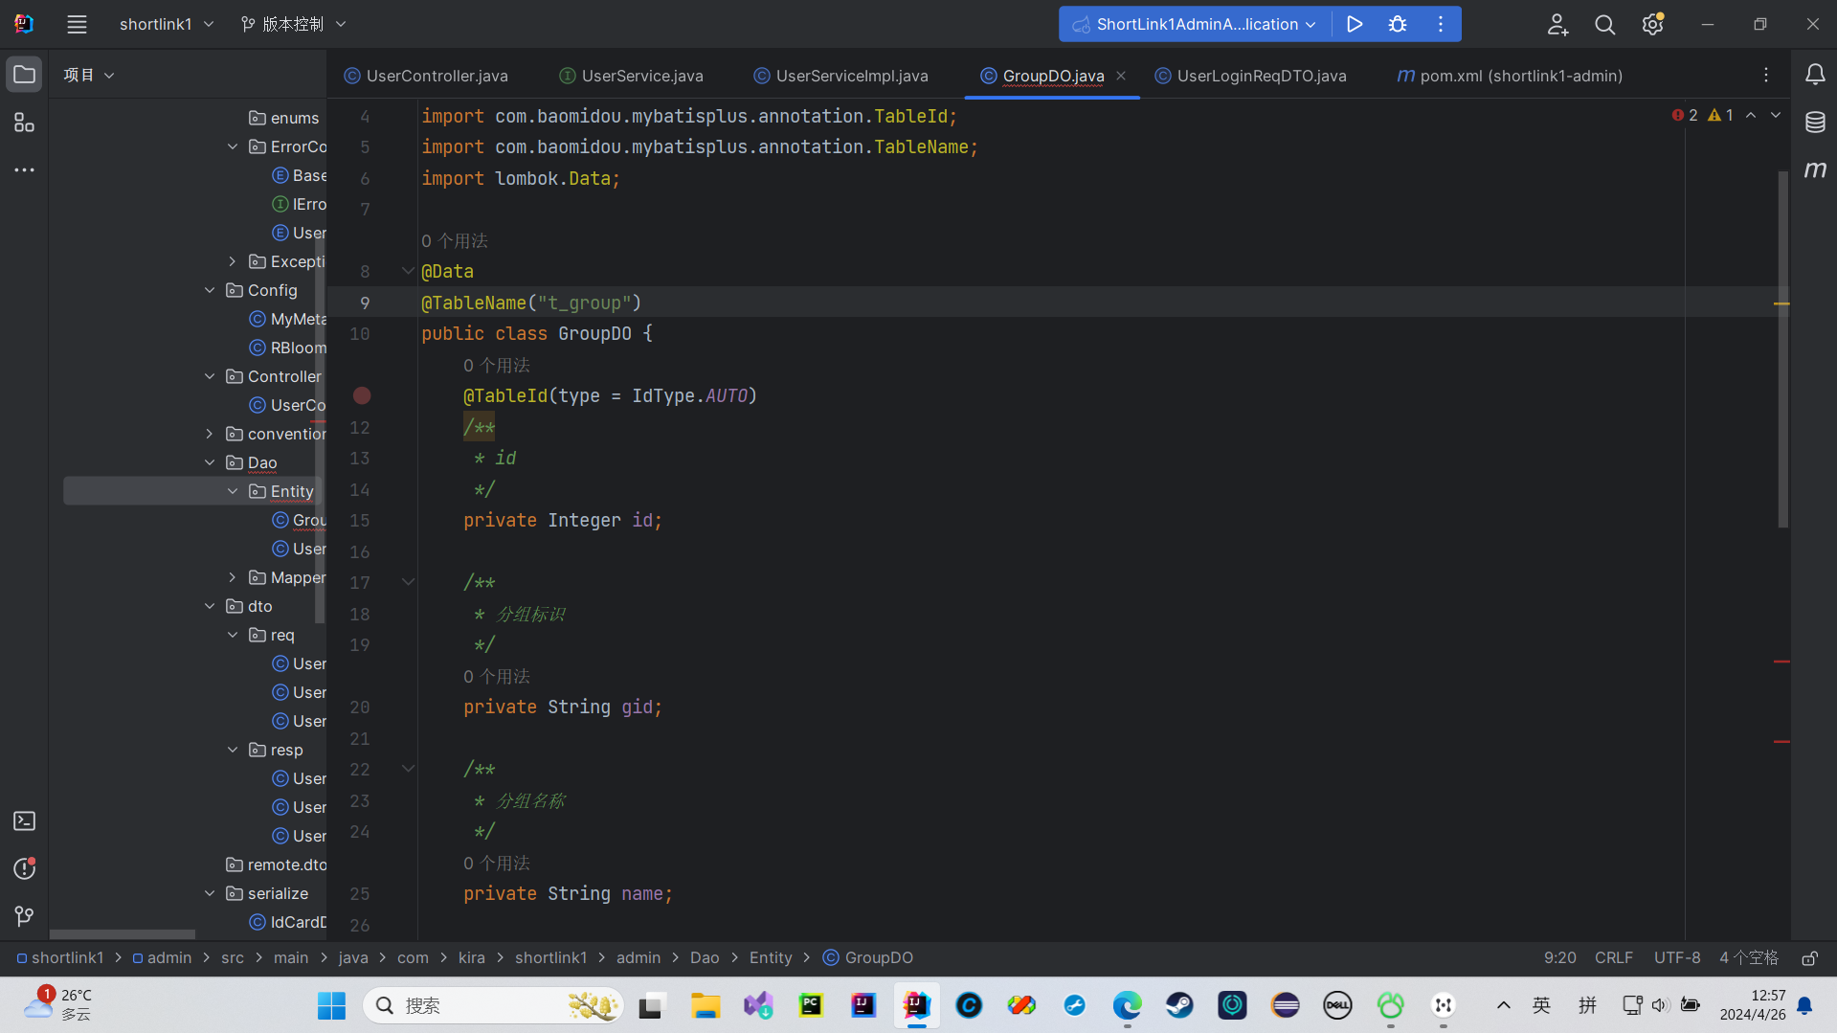The width and height of the screenshot is (1837, 1033).
Task: Open more run actions menu
Action: pos(1440,24)
